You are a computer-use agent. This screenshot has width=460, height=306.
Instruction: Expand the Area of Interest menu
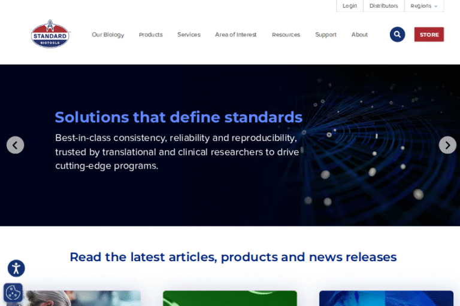pyautogui.click(x=235, y=35)
